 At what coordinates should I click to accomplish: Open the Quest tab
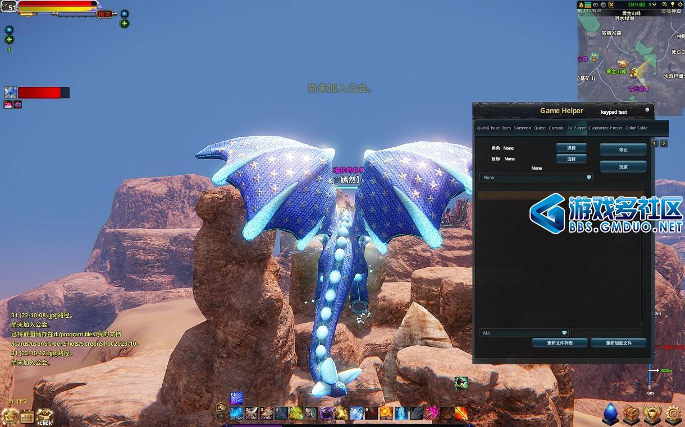click(x=540, y=128)
